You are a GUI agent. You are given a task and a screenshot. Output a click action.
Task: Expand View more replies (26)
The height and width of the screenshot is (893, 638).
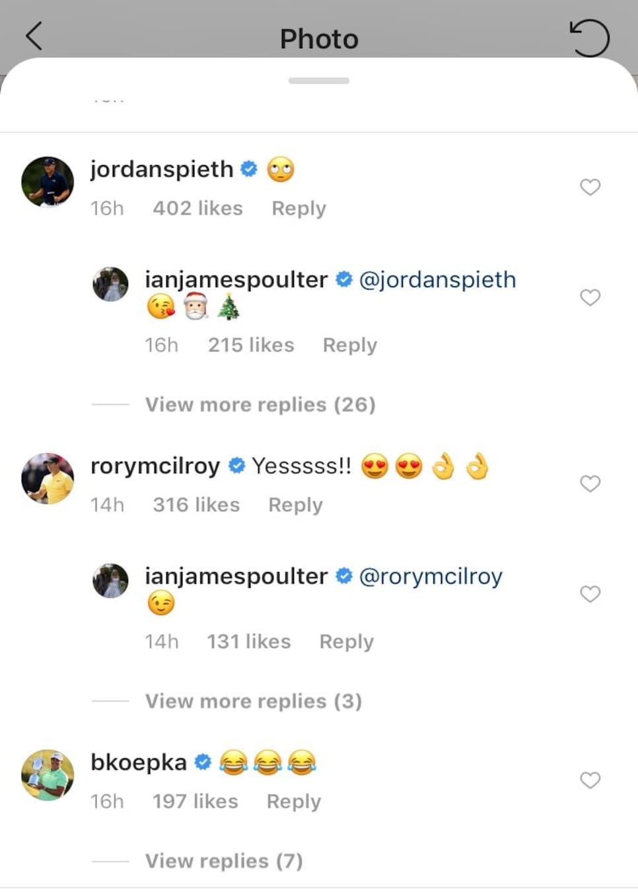[260, 404]
